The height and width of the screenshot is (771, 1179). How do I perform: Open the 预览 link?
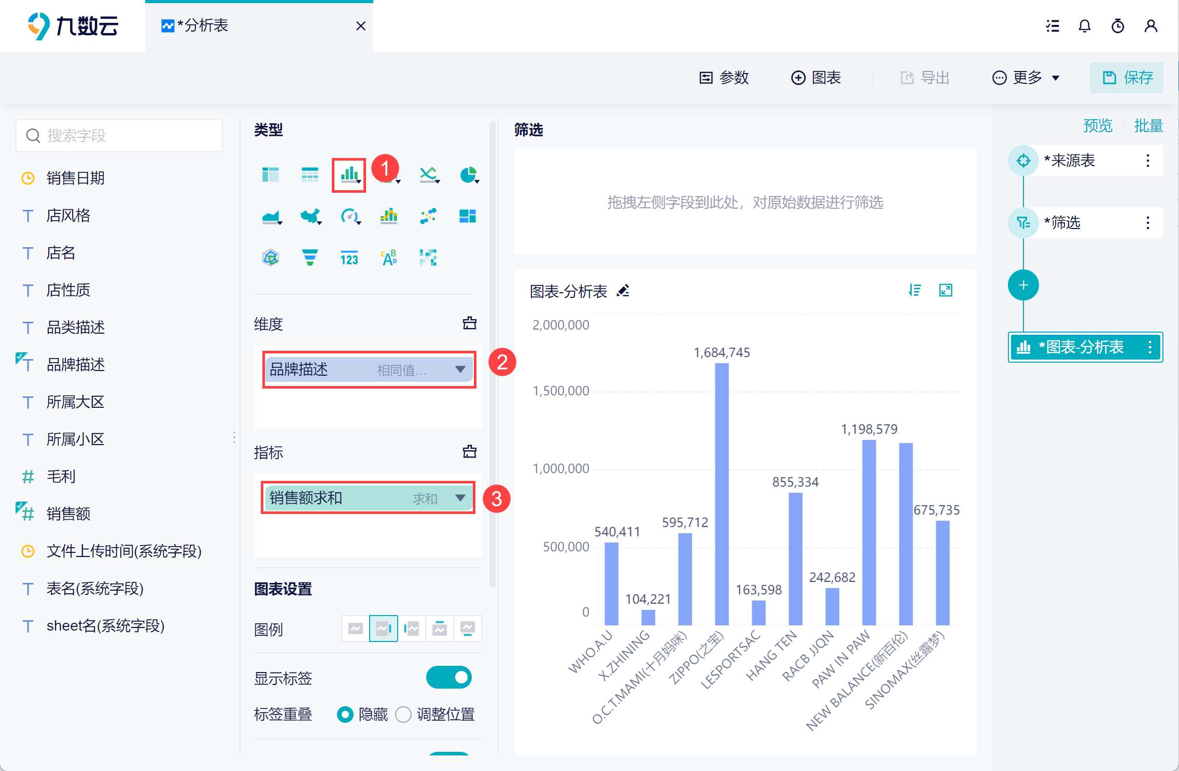pyautogui.click(x=1098, y=126)
